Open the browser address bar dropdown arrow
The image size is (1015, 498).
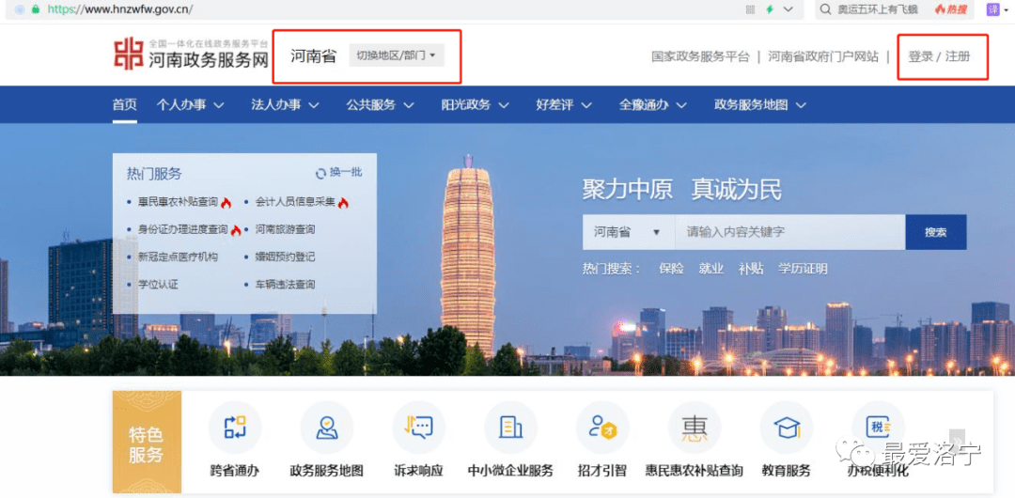(x=788, y=9)
